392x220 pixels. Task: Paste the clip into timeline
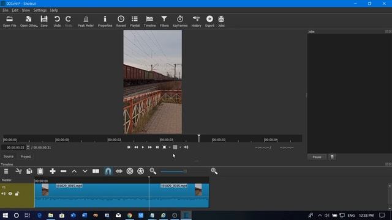[40, 171]
